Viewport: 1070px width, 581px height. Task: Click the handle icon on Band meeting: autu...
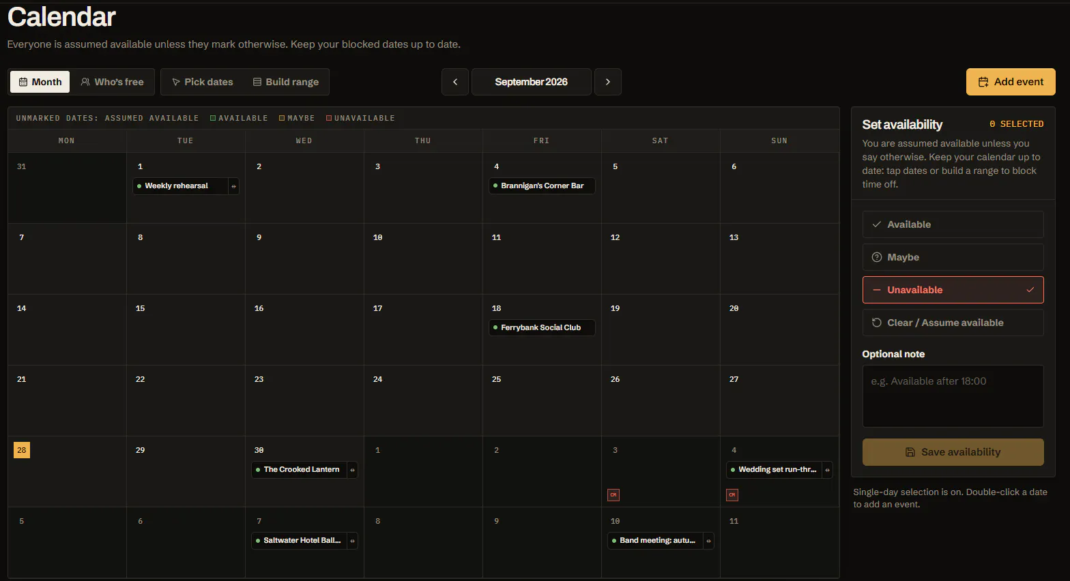tap(708, 541)
